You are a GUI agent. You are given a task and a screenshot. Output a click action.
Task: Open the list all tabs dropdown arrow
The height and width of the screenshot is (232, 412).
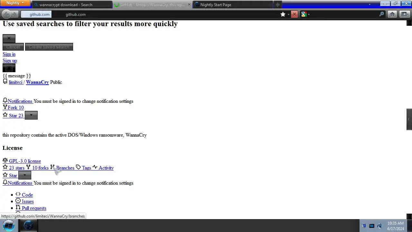[370, 5]
